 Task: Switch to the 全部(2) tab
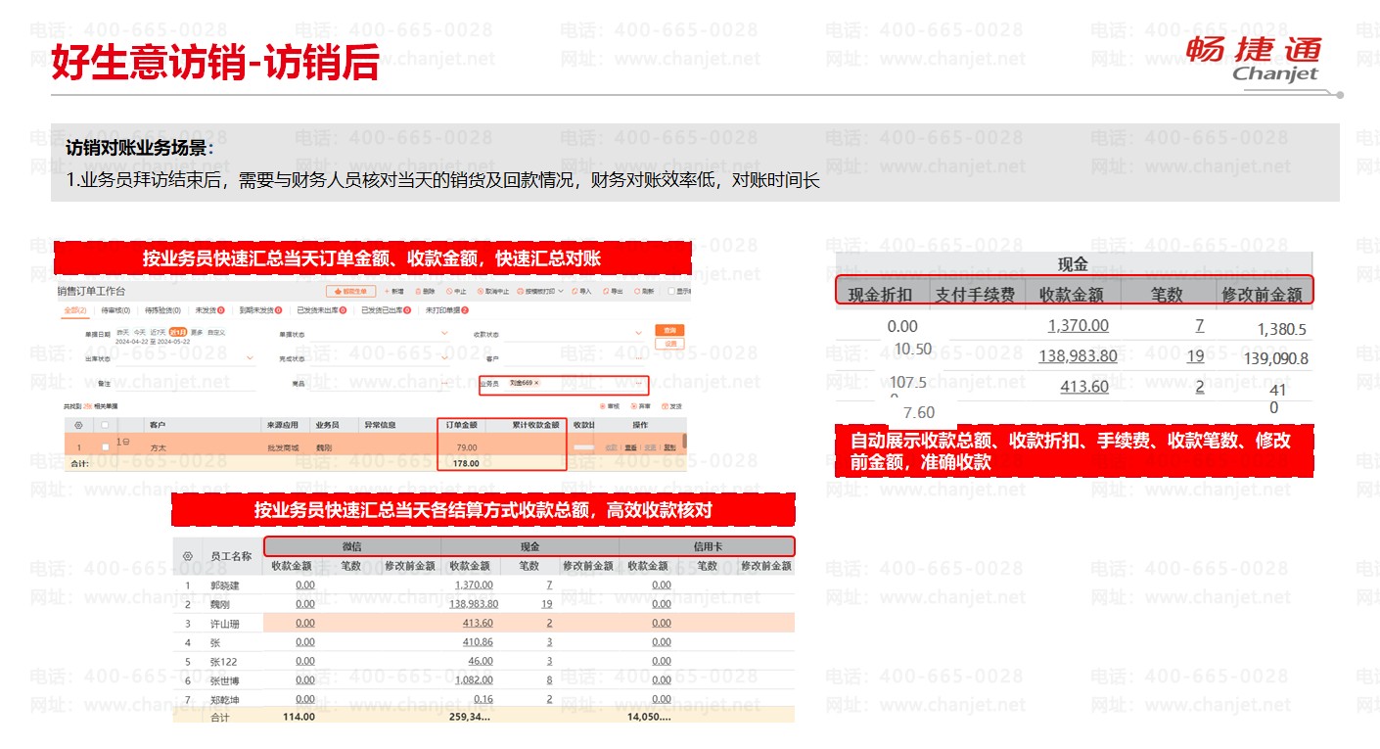click(x=75, y=310)
